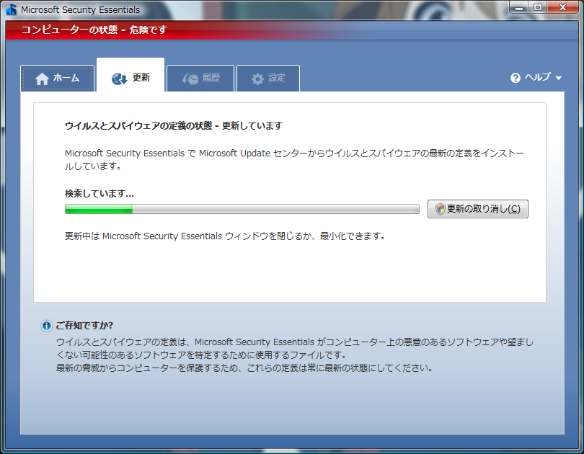Viewport: 584px width, 454px height.
Task: Open the 履歴 tab
Action: 200,78
